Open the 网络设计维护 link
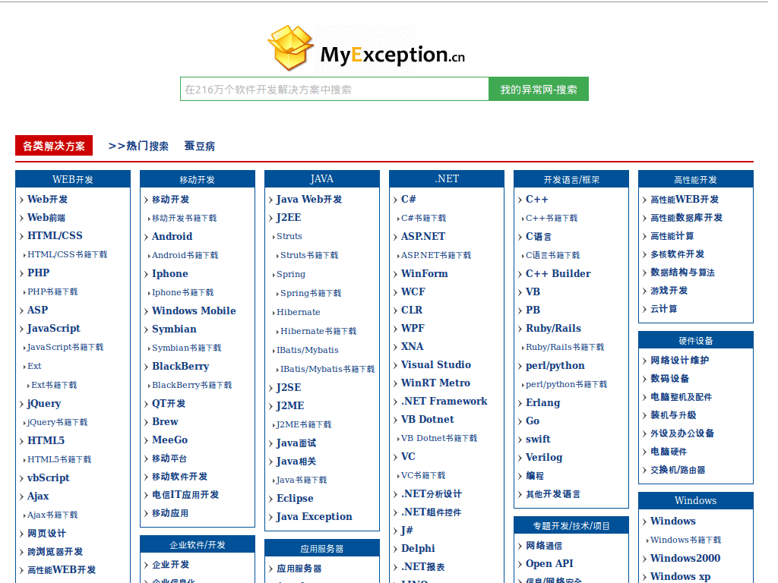The image size is (778, 583). tap(679, 361)
